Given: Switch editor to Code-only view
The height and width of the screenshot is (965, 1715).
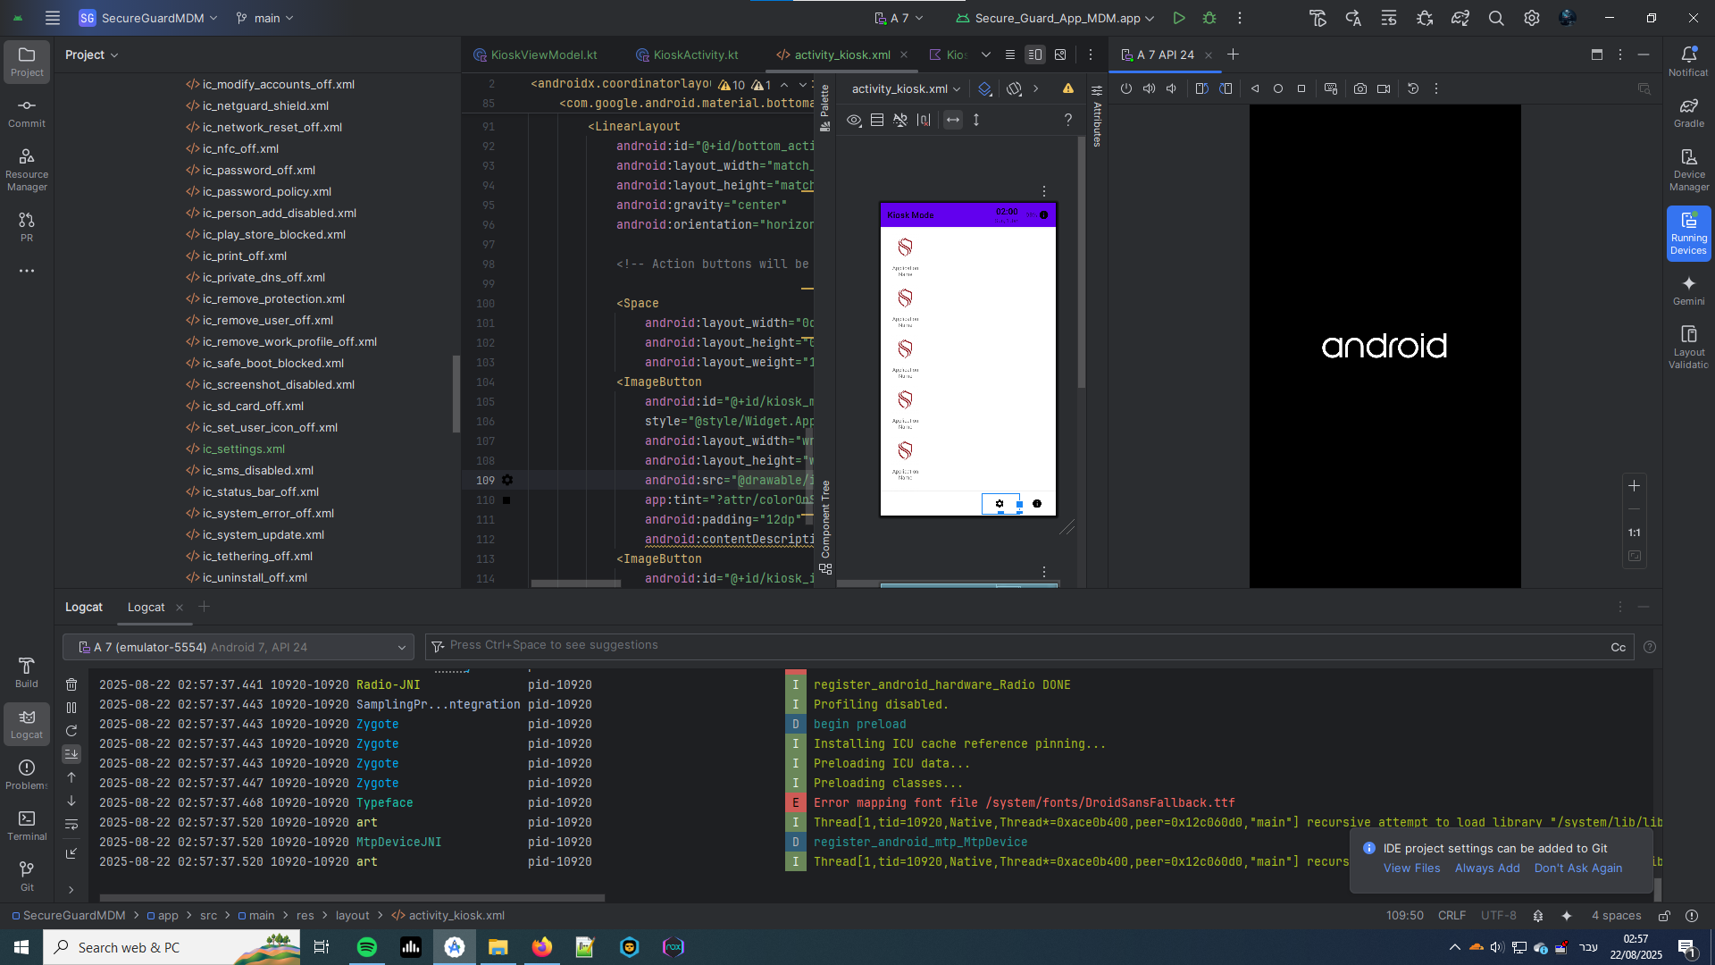Looking at the screenshot, I should coord(1010,55).
